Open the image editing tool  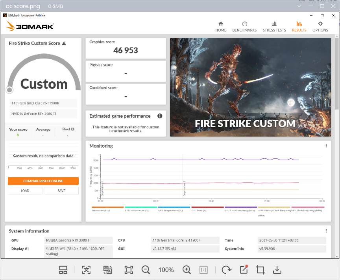[243, 270]
